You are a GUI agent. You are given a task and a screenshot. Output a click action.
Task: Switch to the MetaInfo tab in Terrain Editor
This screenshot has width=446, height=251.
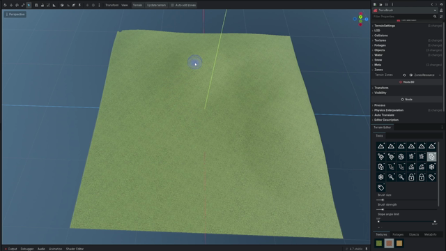coord(431,234)
